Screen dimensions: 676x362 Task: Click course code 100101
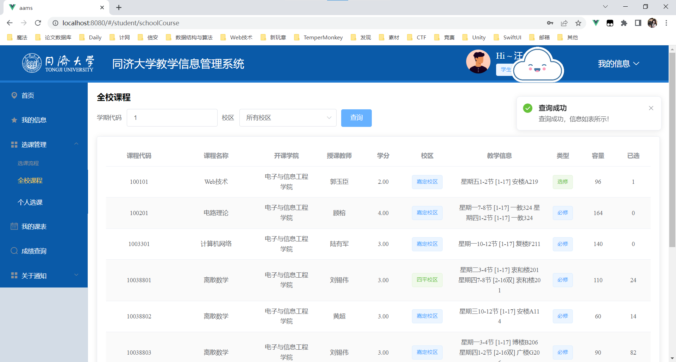coord(139,182)
